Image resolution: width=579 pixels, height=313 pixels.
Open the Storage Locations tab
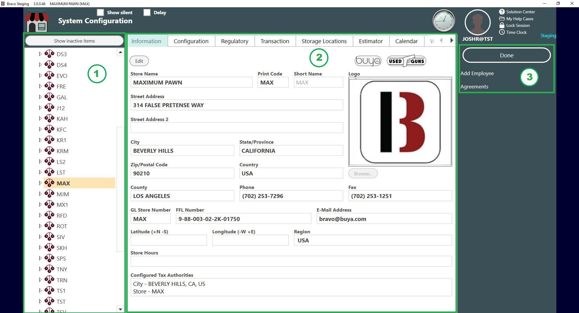pyautogui.click(x=324, y=41)
